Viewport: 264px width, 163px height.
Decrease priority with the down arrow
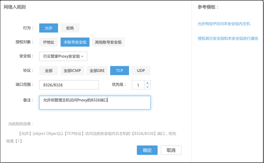click(x=147, y=87)
